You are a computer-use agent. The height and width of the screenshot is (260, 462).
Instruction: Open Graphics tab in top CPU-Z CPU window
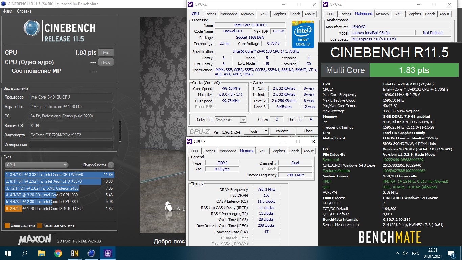coord(279,14)
